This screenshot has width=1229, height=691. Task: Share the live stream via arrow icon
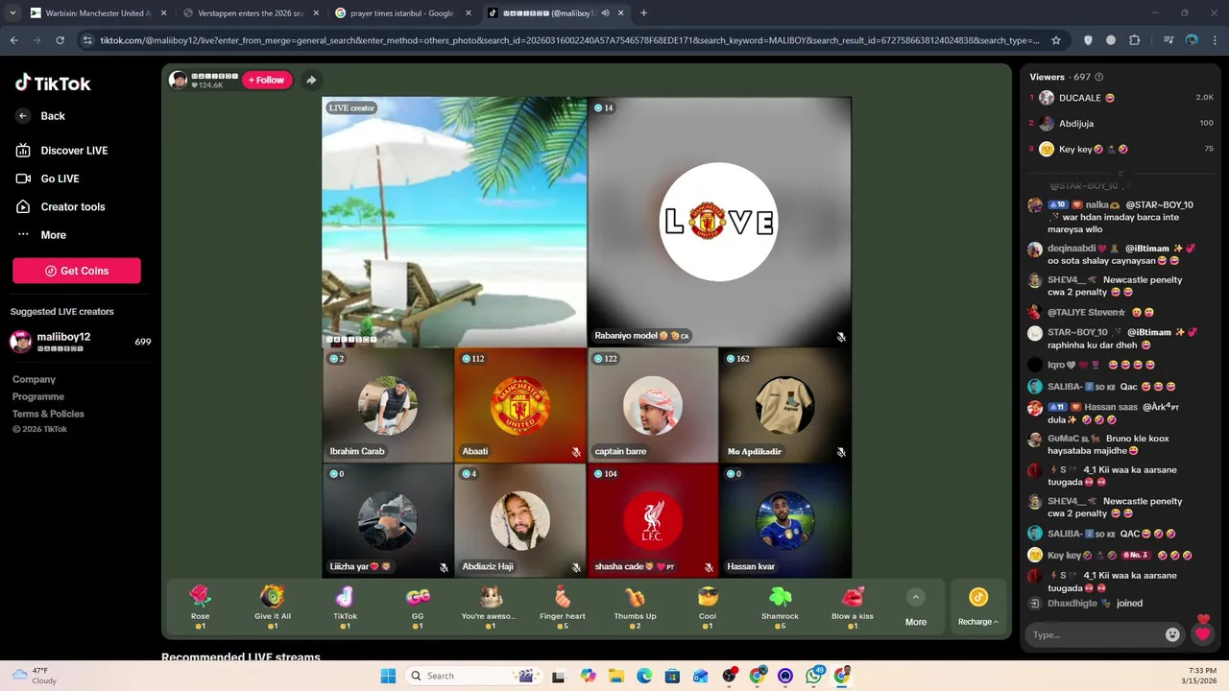311,80
